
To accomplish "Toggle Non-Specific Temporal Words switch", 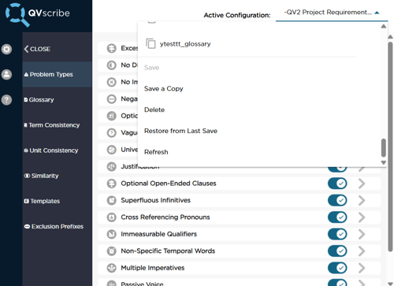I will coord(337,251).
